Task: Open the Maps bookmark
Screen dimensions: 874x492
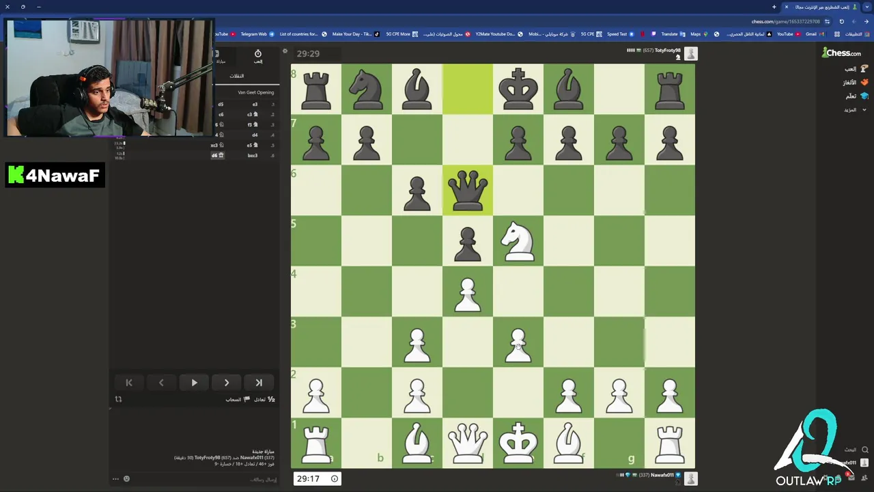Action: tap(699, 33)
